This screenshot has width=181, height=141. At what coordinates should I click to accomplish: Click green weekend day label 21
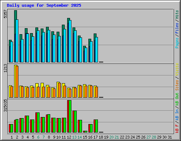[x=117, y=137]
